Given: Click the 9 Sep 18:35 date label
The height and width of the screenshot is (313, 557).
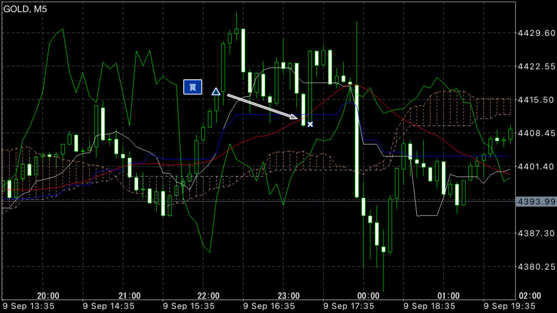Looking at the screenshot, I should (429, 306).
